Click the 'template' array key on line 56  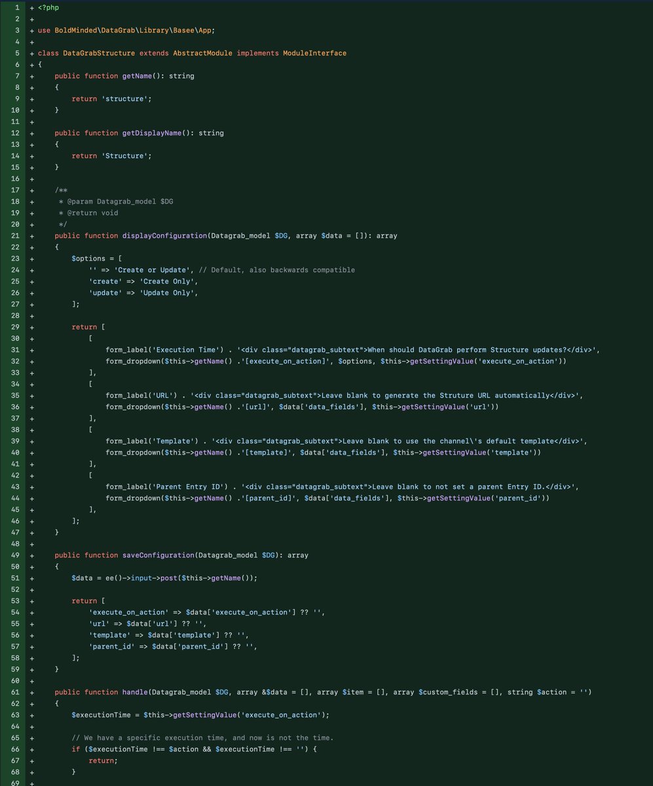click(111, 635)
